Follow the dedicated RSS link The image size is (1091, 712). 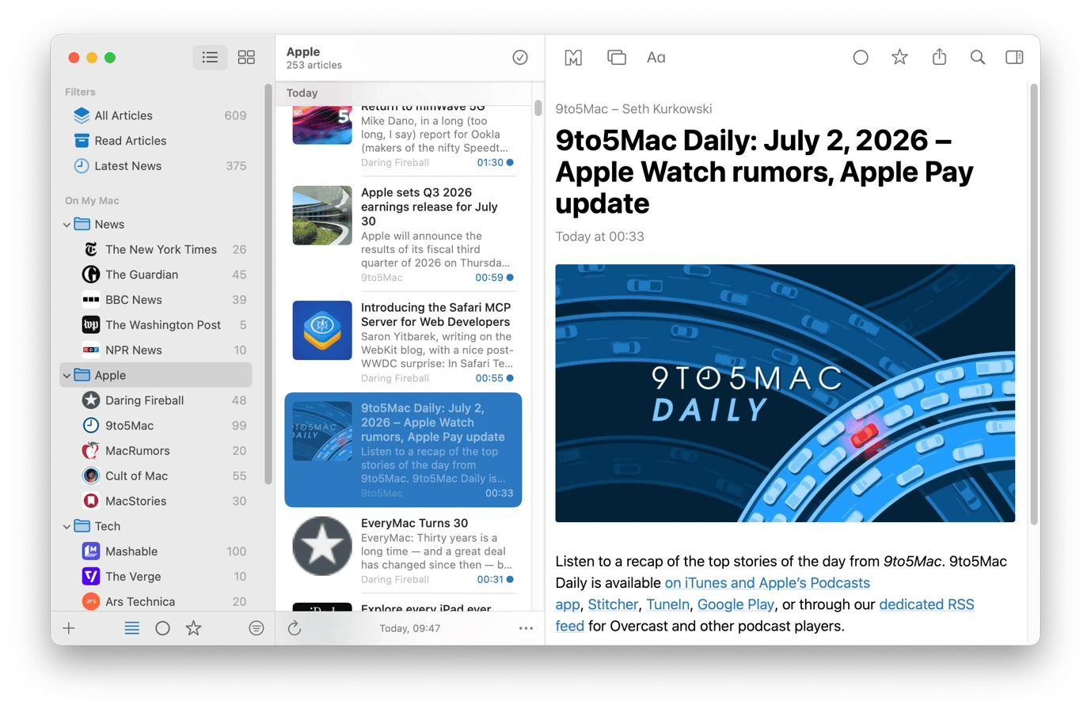coord(926,604)
